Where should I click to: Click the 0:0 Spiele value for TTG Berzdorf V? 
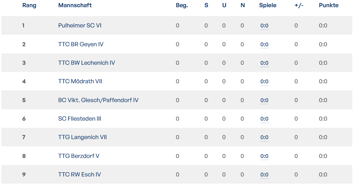point(264,156)
